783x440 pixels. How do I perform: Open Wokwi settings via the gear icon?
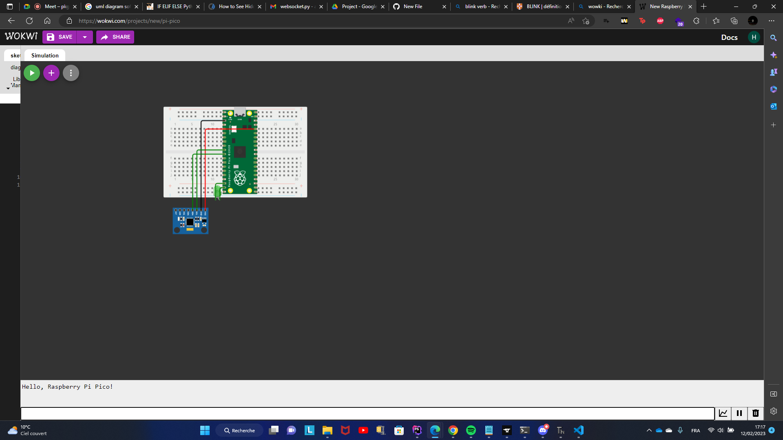(773, 411)
